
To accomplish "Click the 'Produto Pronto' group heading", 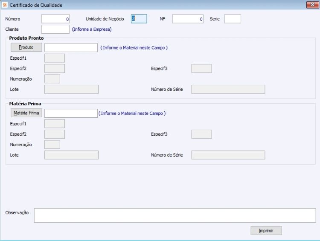I will pos(26,38).
